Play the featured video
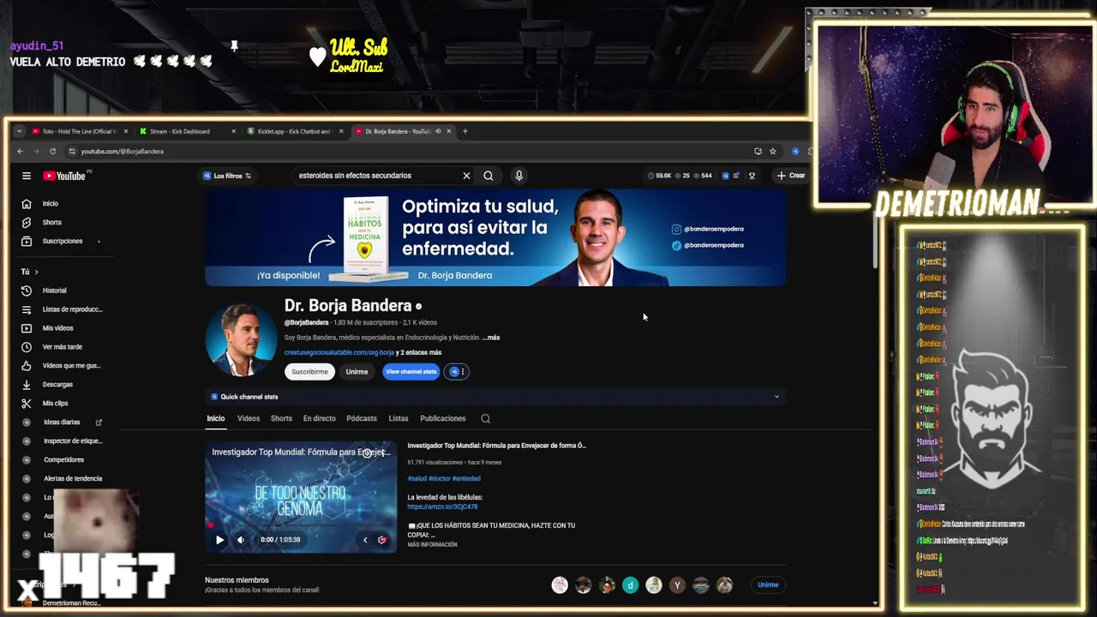1097x617 pixels. click(x=219, y=540)
